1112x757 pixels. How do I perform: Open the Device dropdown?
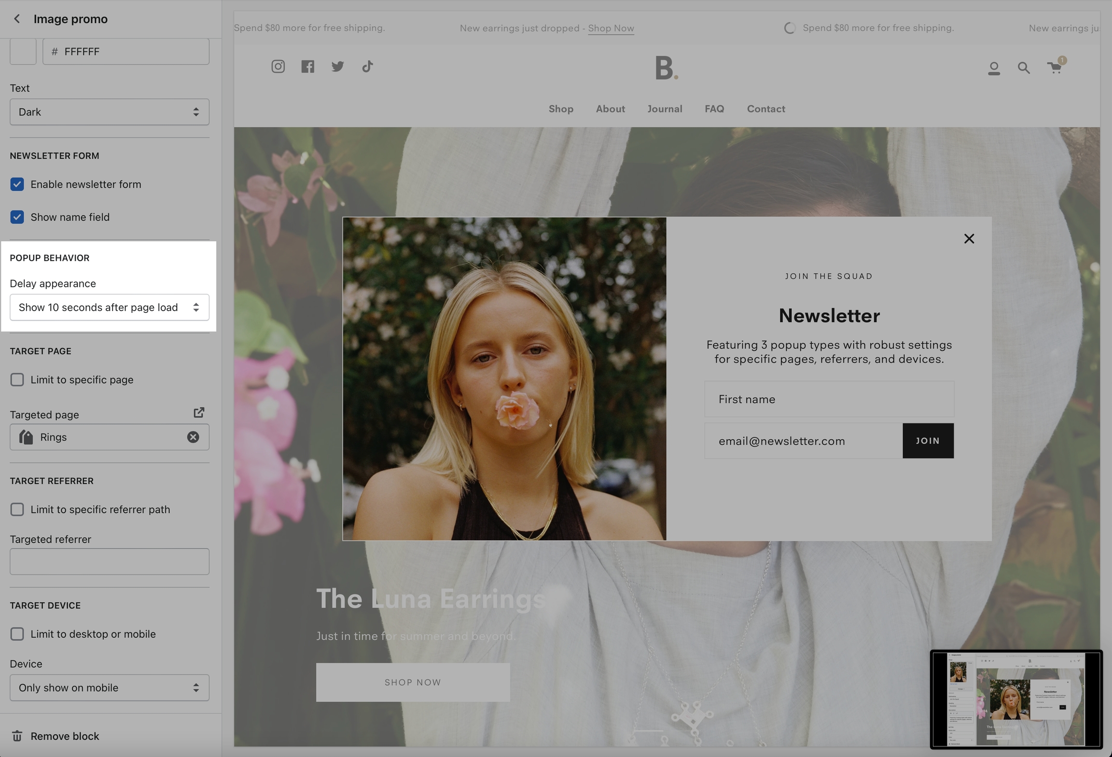pos(110,687)
